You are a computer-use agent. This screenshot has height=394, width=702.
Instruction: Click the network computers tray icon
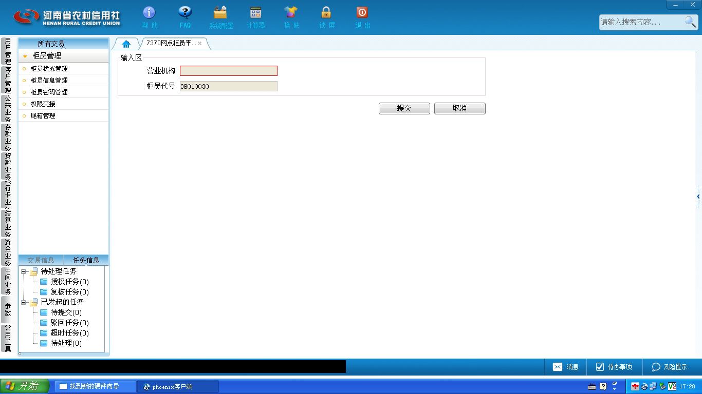click(x=653, y=386)
